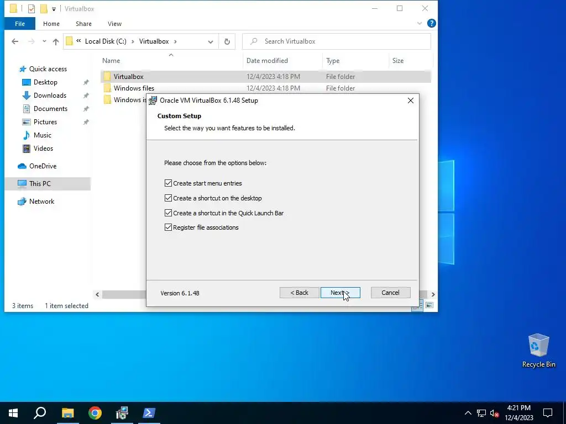
Task: Open Explorer help icon
Action: tap(431, 23)
